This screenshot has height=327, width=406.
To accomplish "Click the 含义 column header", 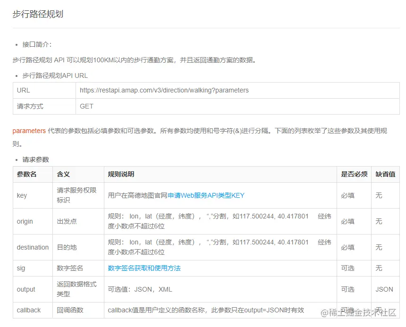I will coord(78,175).
